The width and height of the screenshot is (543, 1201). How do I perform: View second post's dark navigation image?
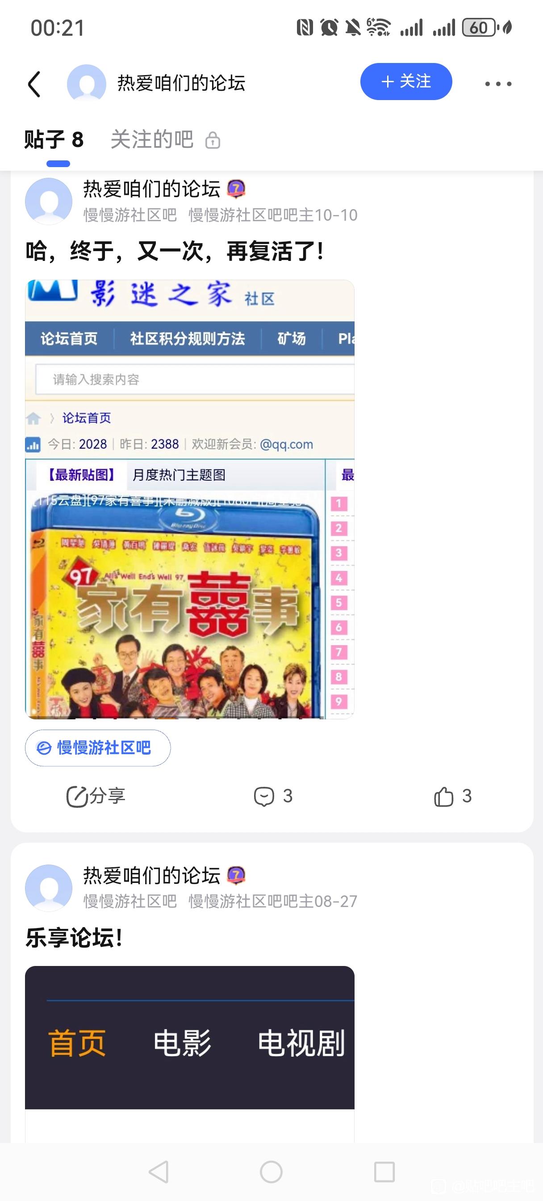(x=190, y=1054)
